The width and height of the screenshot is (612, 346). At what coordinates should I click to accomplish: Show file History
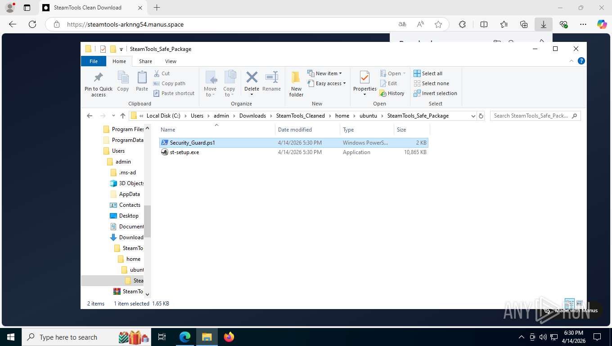click(392, 93)
